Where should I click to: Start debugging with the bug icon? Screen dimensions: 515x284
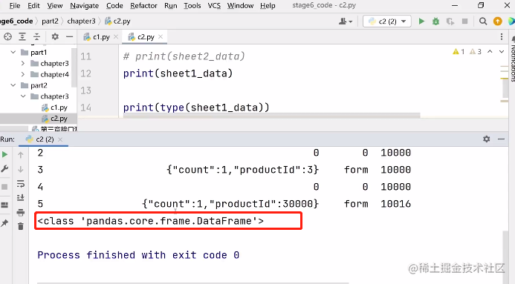pyautogui.click(x=435, y=22)
